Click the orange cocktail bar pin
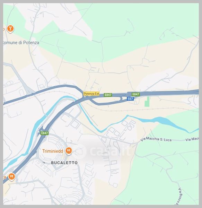The height and width of the screenshot is (208, 202). (x=10, y=29)
